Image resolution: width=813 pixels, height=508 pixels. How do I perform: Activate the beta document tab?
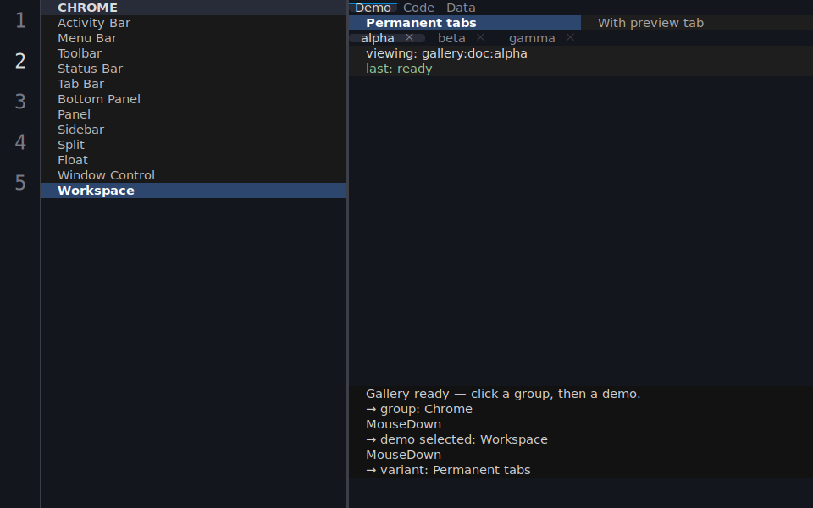tap(451, 38)
